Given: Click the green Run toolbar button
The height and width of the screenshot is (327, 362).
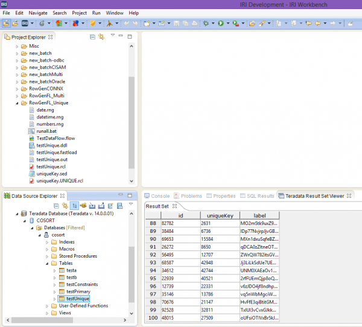Looking at the screenshot, I should coord(221,23).
